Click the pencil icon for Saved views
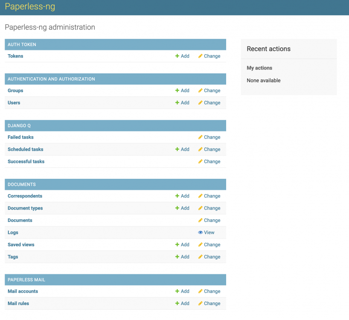This screenshot has width=349, height=320. pyautogui.click(x=201, y=244)
